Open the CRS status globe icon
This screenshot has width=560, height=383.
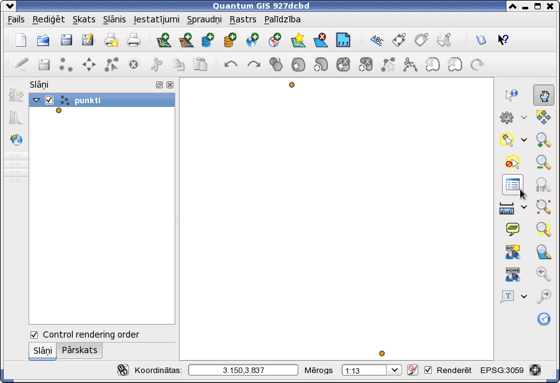(x=535, y=370)
